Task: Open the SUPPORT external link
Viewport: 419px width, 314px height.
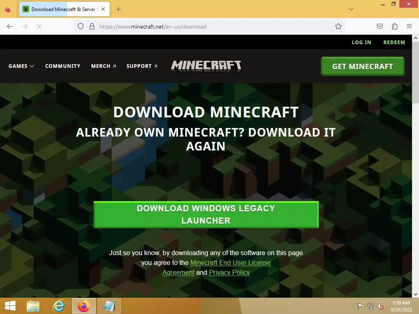Action: point(142,66)
